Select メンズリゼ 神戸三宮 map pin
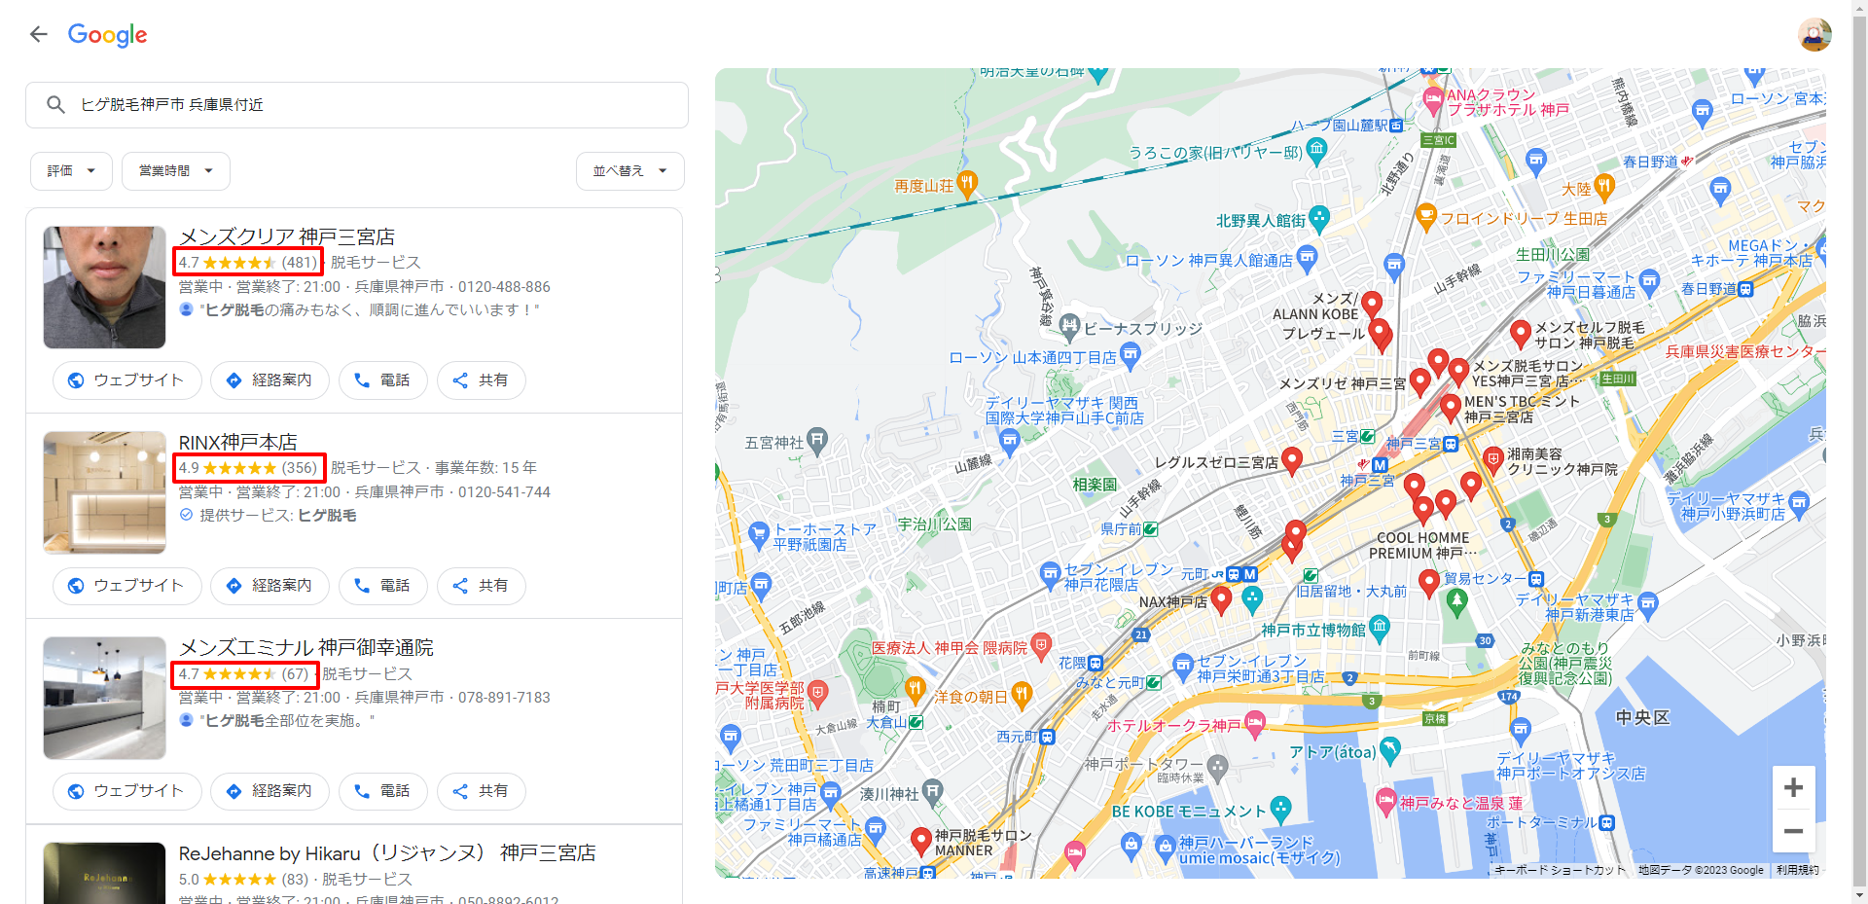This screenshot has height=904, width=1868. pos(1419,381)
